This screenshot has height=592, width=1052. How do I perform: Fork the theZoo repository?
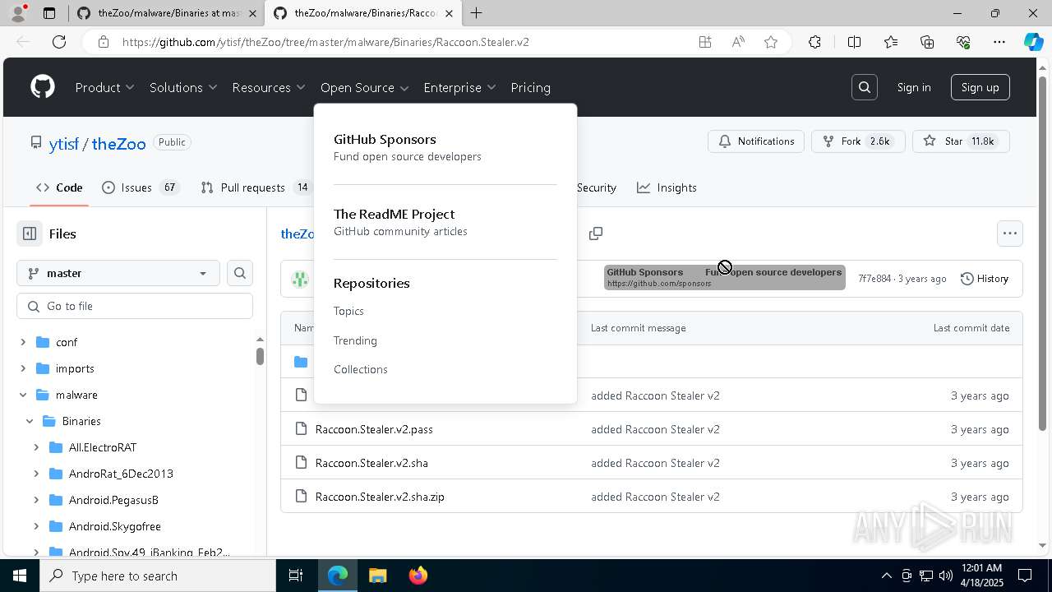[x=858, y=141]
